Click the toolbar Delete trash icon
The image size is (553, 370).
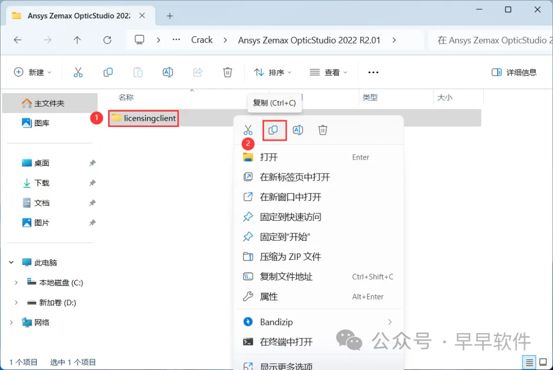click(228, 72)
